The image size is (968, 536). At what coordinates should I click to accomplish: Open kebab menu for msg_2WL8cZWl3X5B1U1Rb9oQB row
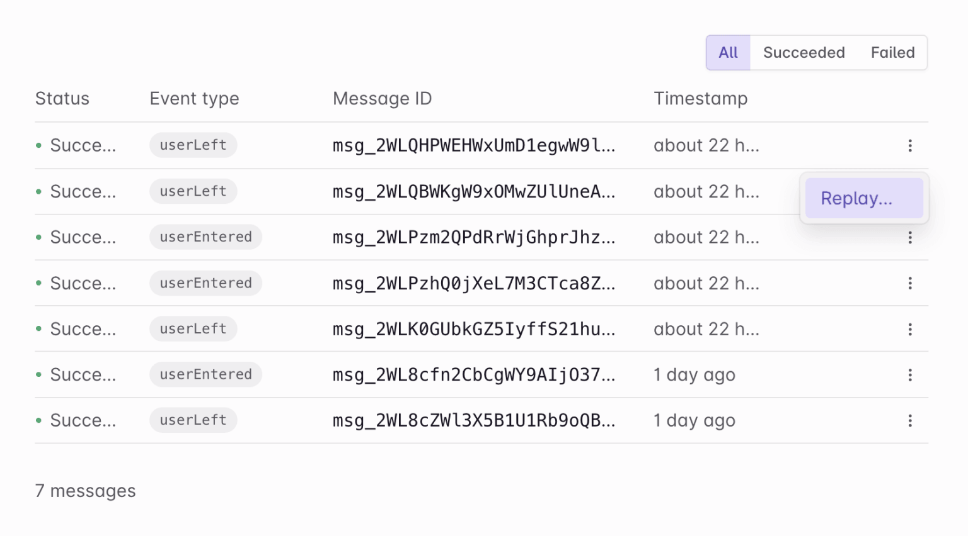[x=909, y=421]
